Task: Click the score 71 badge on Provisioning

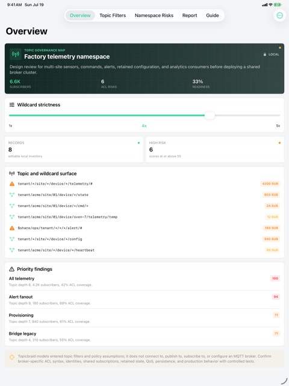Action: click(x=276, y=315)
